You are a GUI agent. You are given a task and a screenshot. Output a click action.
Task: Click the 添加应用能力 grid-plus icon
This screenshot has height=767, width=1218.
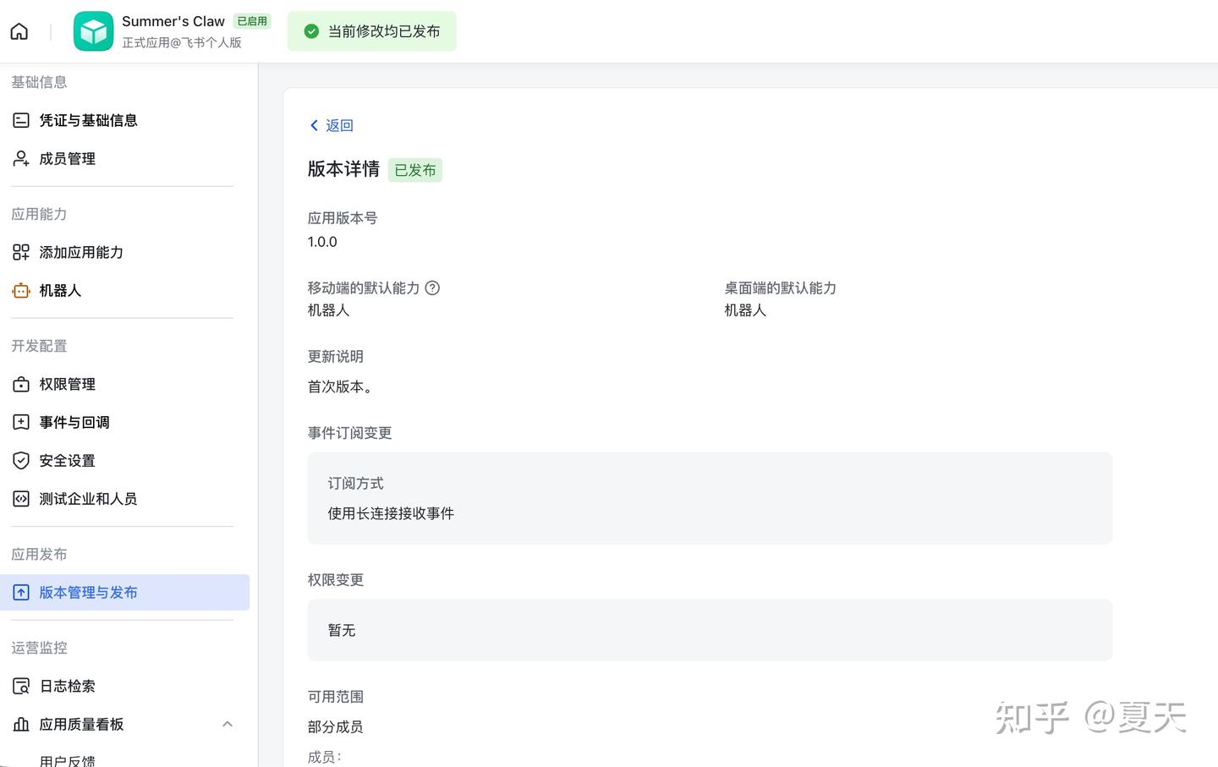[21, 252]
